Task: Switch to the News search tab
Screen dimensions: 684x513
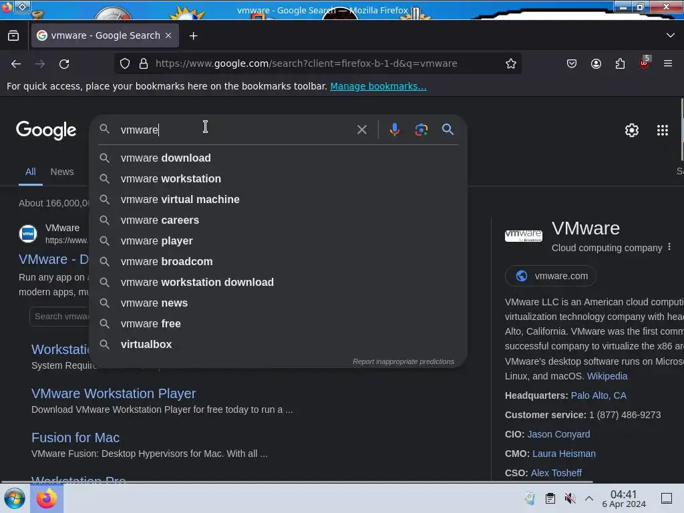Action: [62, 172]
